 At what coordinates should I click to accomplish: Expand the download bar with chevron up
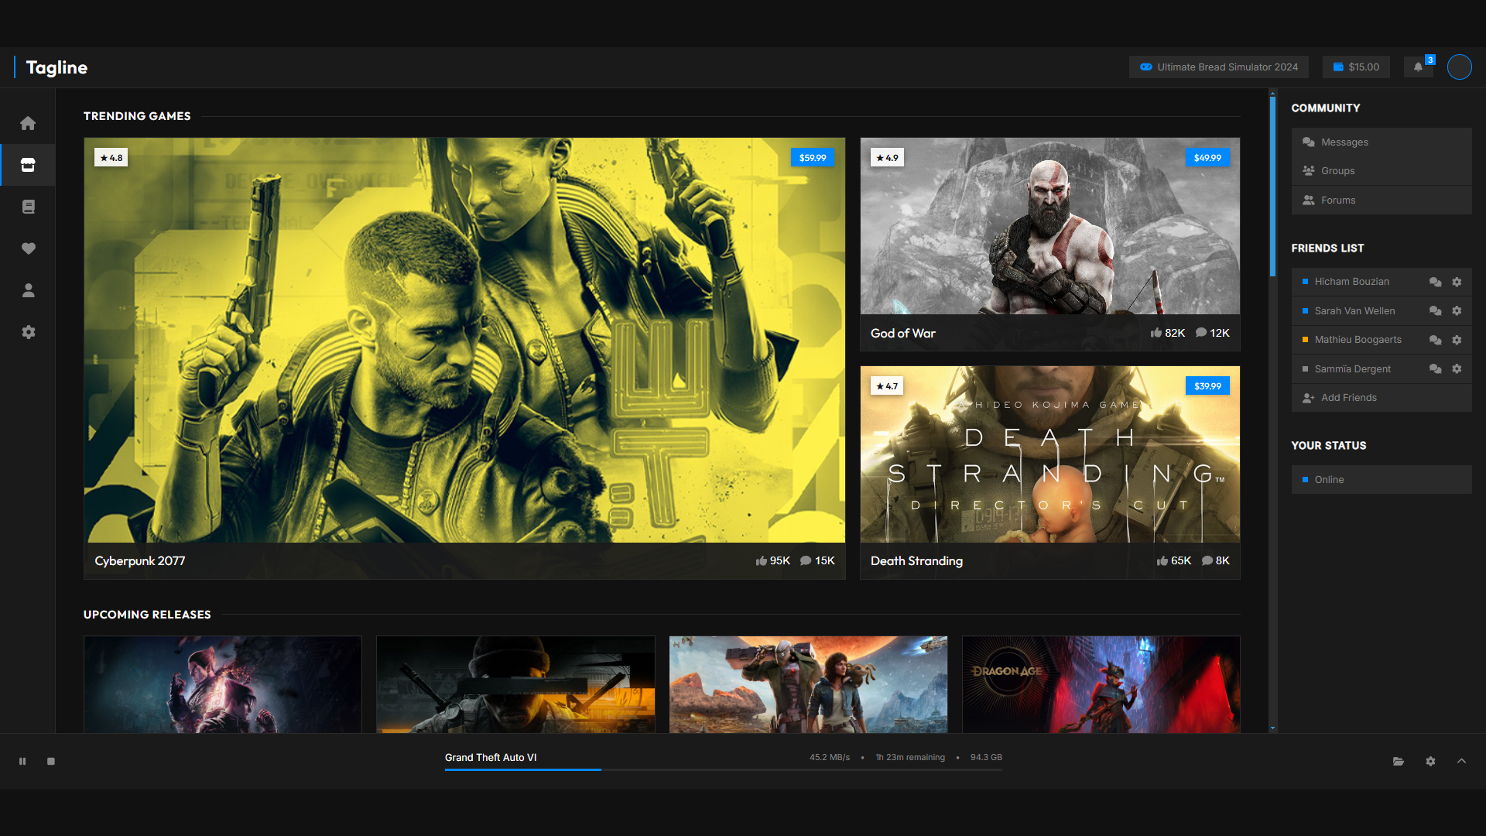[1461, 761]
